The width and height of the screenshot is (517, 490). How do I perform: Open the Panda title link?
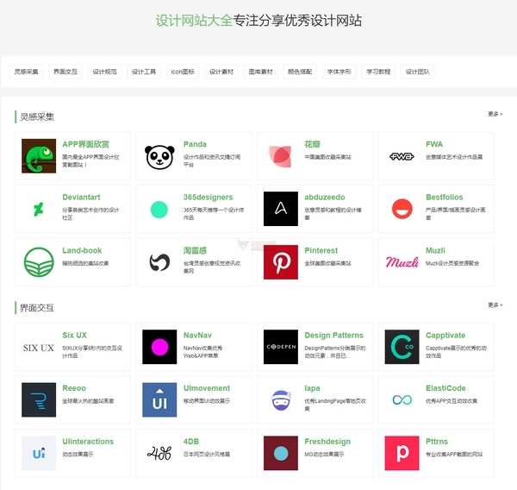tap(196, 144)
